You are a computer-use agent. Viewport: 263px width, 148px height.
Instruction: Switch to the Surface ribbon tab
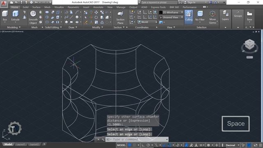pyautogui.click(x=36, y=7)
